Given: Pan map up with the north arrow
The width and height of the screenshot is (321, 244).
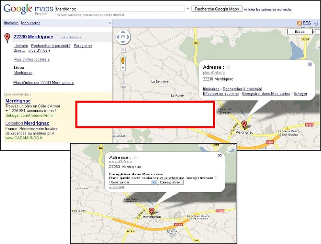Looking at the screenshot, I should tap(123, 32).
